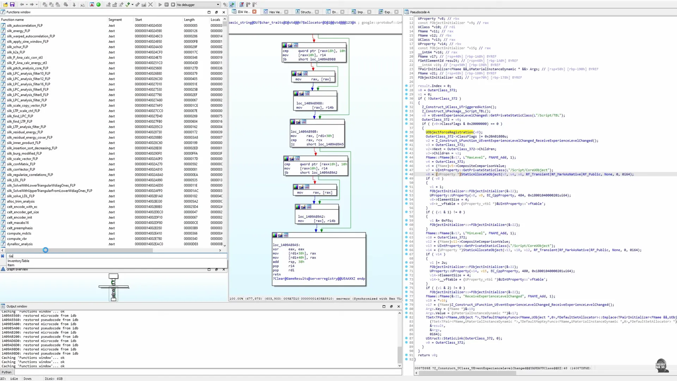This screenshot has height=381, width=677.
Task: Open the back-navigation history dropdown arrow
Action: pyautogui.click(x=26, y=5)
